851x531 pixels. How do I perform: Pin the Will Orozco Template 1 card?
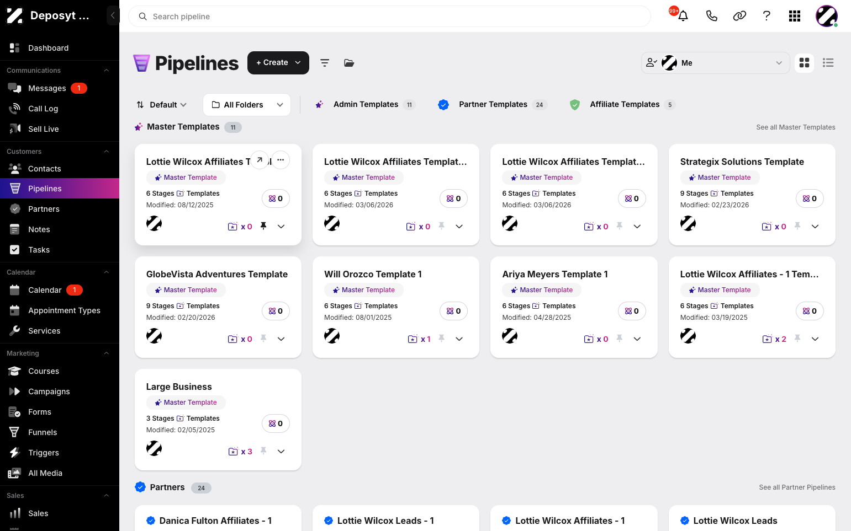pos(441,339)
